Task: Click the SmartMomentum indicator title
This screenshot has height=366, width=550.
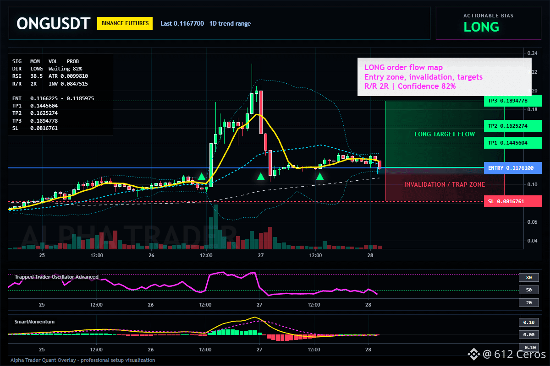Action: (34, 322)
